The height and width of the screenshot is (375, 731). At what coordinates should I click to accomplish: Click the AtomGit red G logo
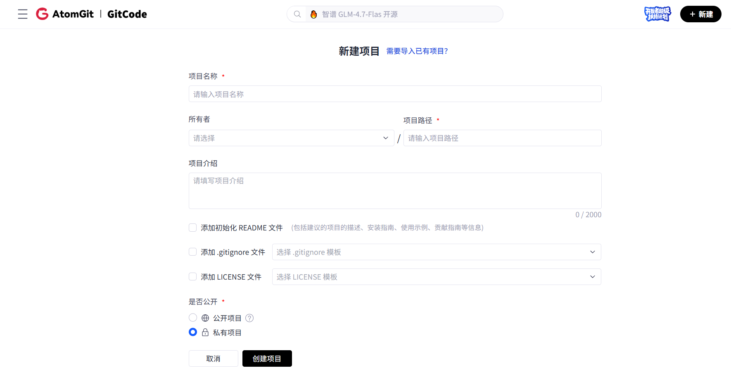[x=42, y=14]
